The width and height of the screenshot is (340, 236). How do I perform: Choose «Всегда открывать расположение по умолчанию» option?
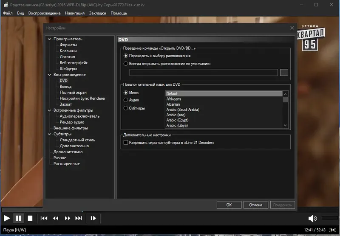pyautogui.click(x=126, y=64)
